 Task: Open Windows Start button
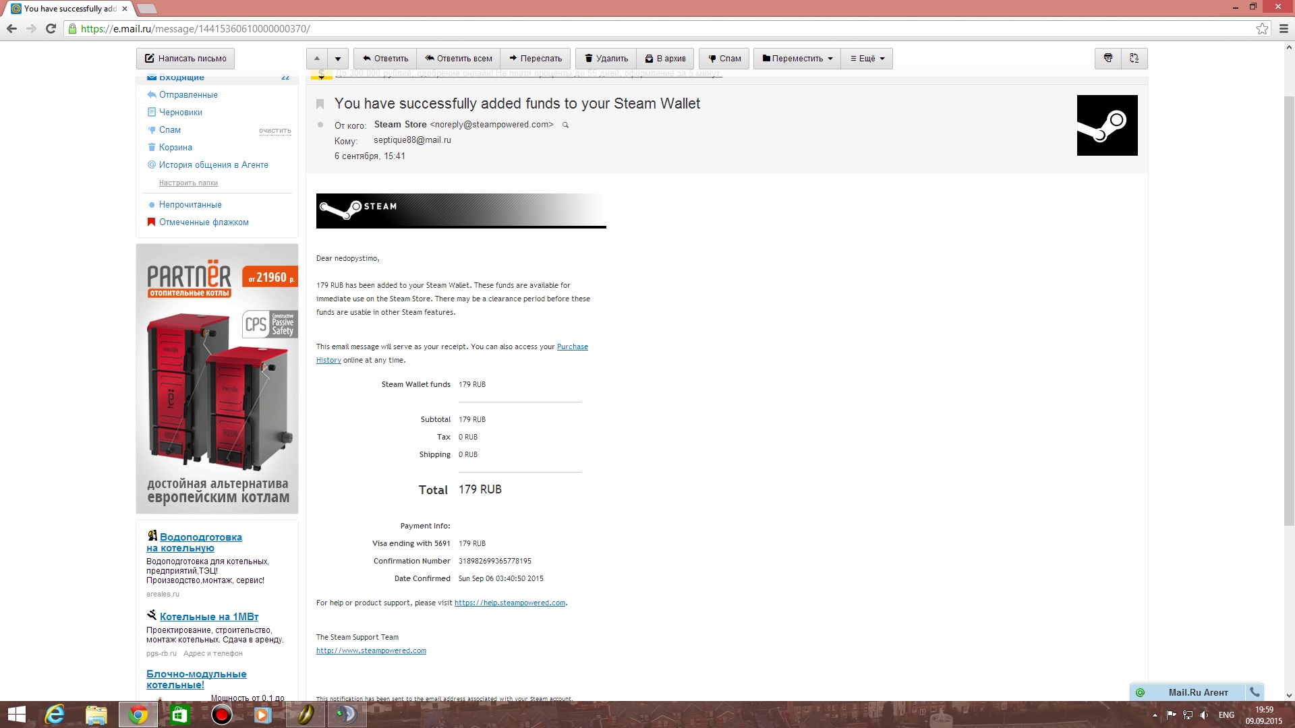[16, 715]
